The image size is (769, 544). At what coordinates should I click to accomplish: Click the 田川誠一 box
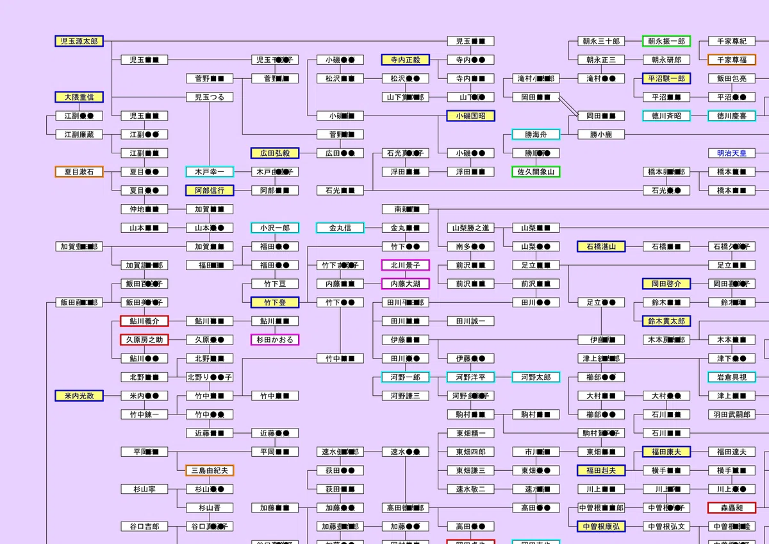pyautogui.click(x=471, y=321)
